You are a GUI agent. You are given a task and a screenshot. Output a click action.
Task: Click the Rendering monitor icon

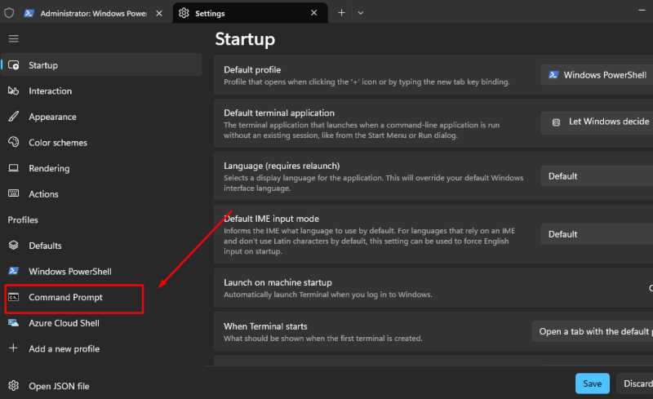pos(13,168)
